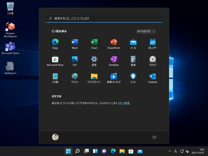The width and height of the screenshot is (208, 156).
Task: Launch OneNote from the Start menu
Action: (x=114, y=61)
